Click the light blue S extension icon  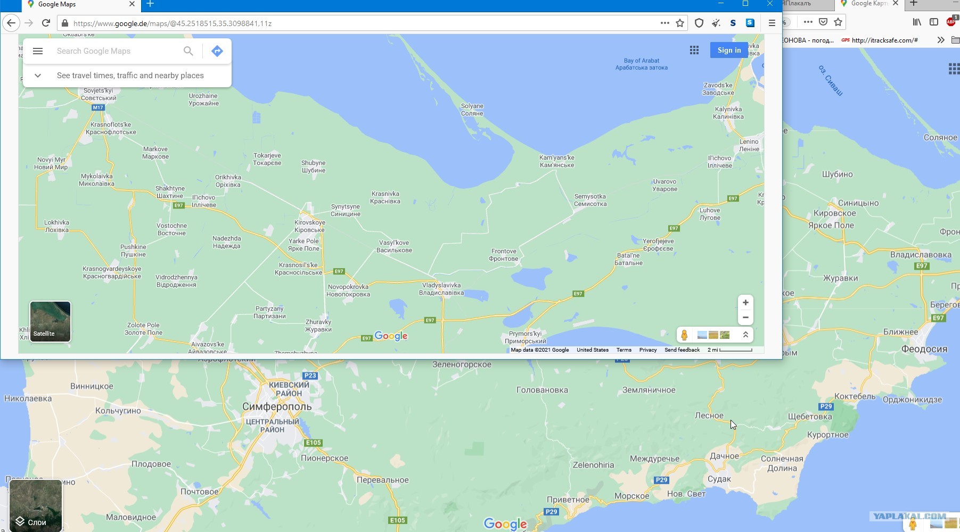(750, 23)
